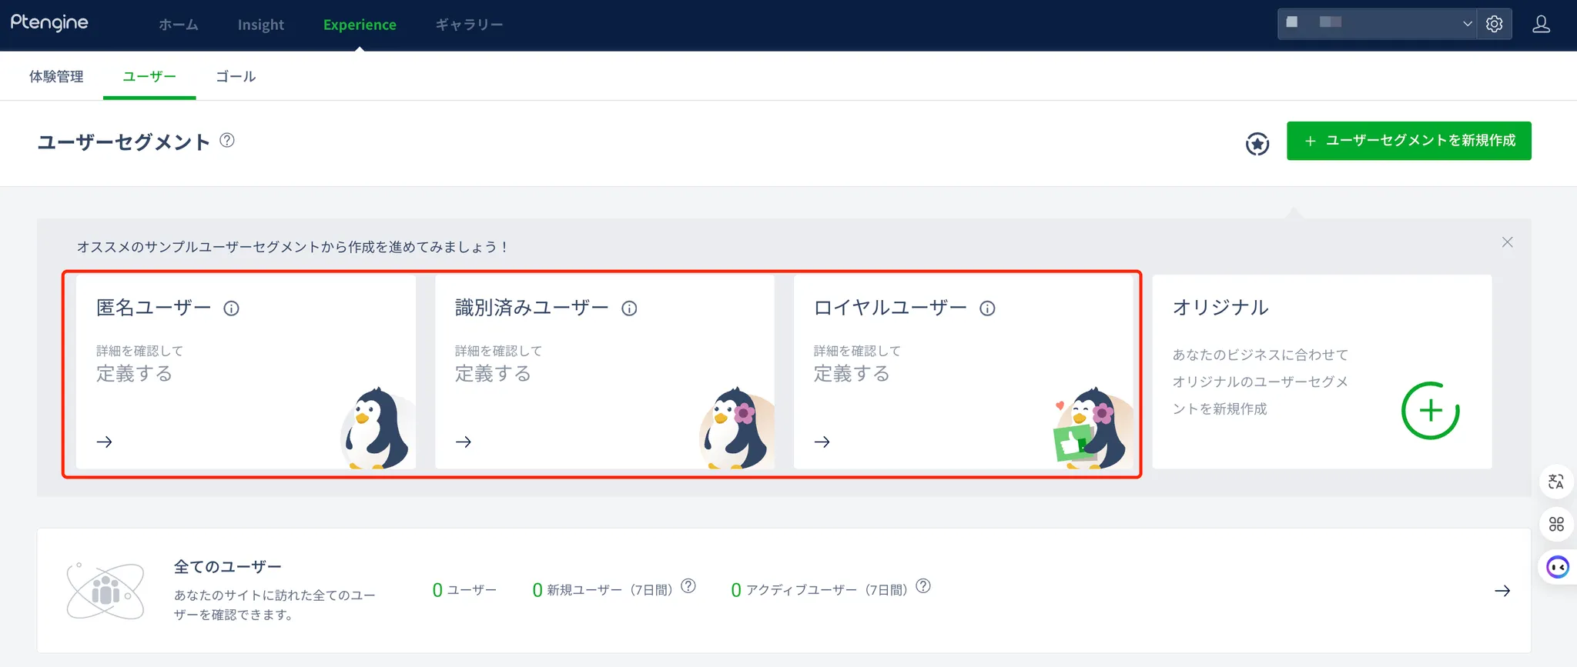This screenshot has height=667, width=1577.
Task: Open 匿名ユーザー card via its arrow
Action: click(x=105, y=442)
